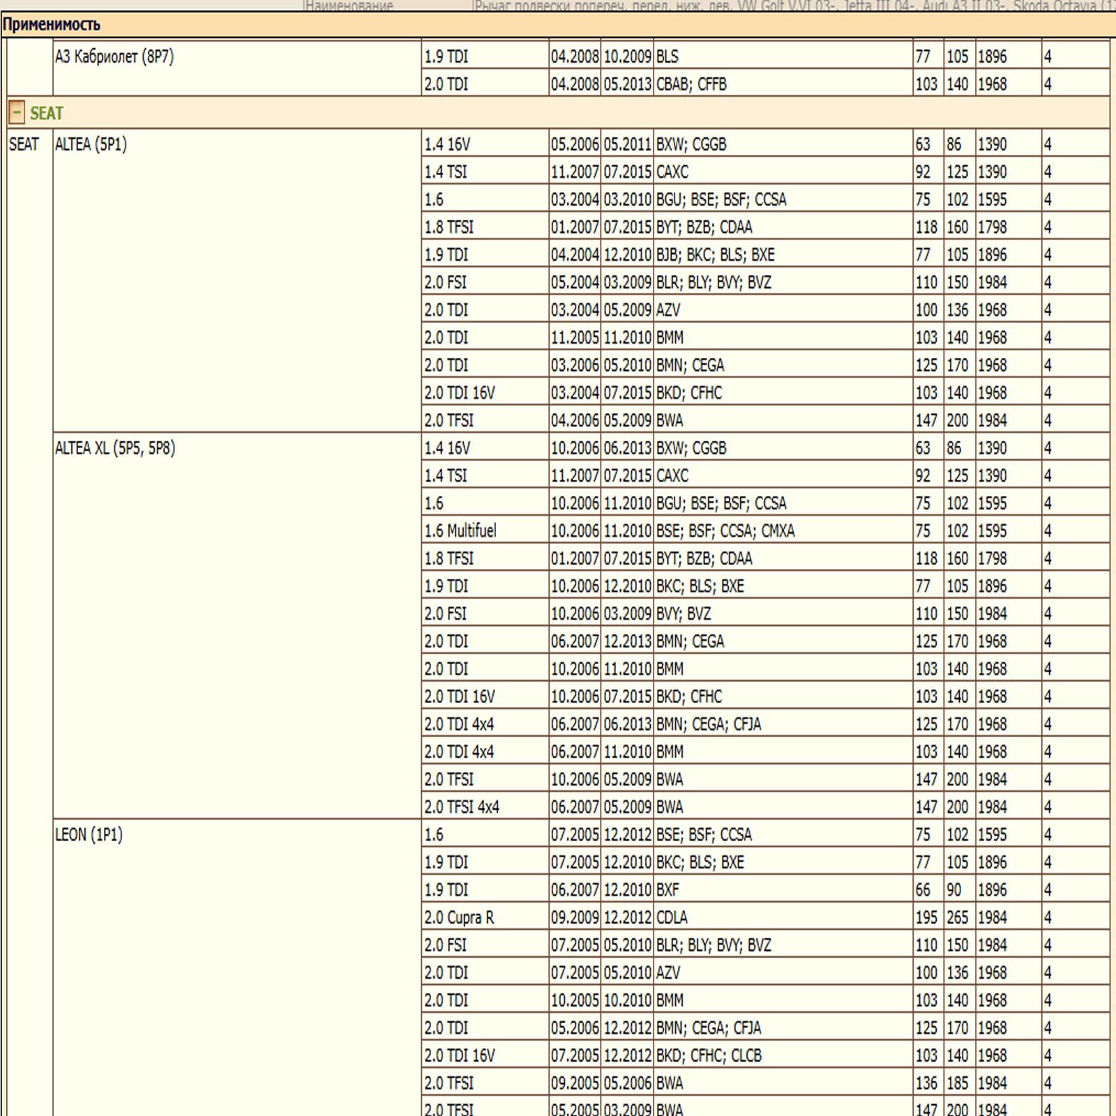Select the SEAT group header label

47,113
